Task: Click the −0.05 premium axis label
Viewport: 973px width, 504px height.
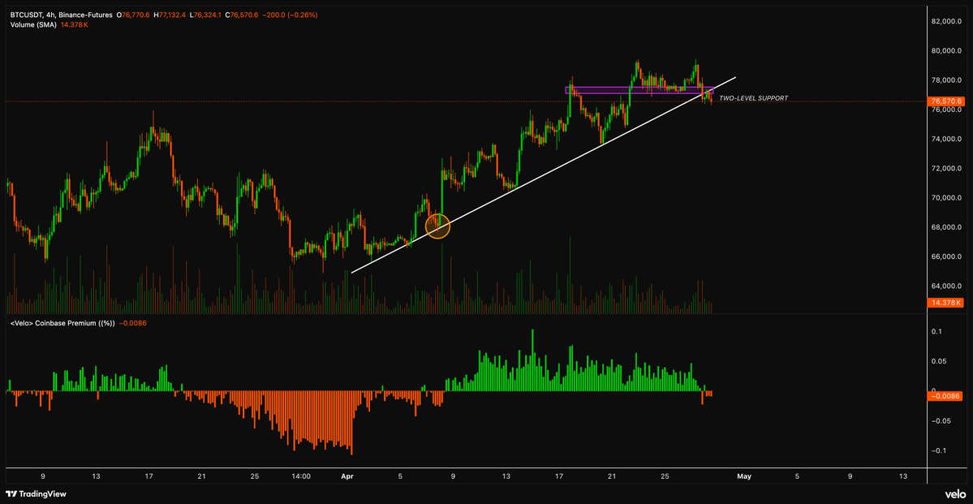Action: point(943,421)
